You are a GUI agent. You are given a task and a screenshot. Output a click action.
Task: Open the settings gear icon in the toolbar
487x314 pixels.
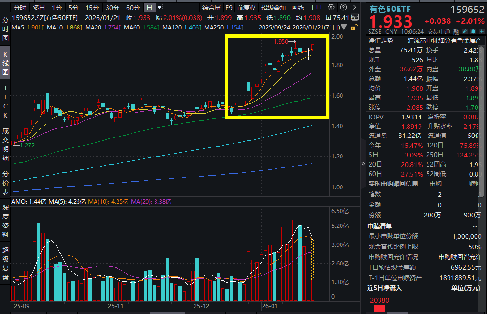330,7
